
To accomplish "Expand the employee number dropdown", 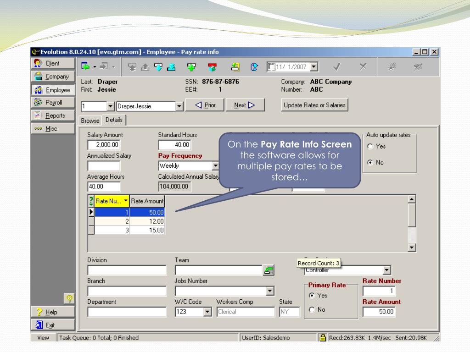I will click(110, 106).
